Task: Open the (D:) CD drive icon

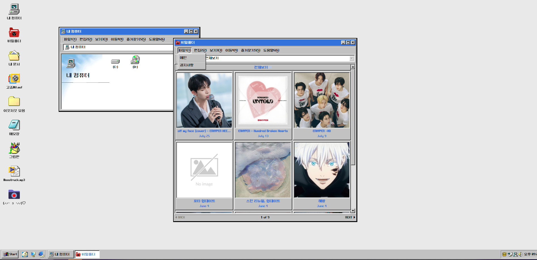Action: point(135,62)
